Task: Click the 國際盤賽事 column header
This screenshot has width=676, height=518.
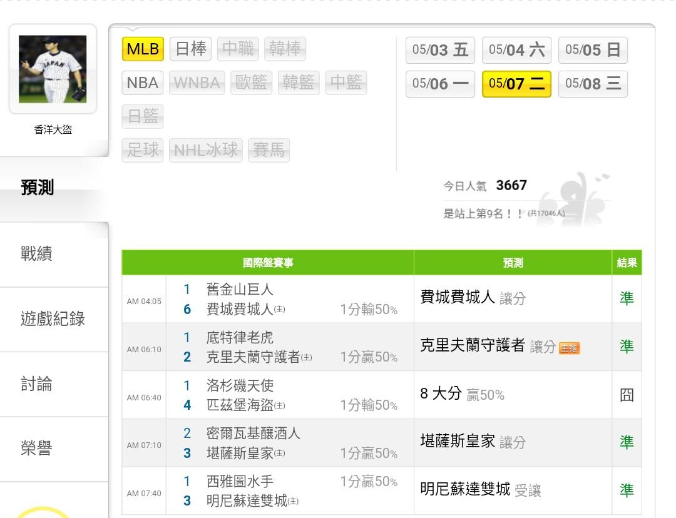Action: pyautogui.click(x=268, y=263)
